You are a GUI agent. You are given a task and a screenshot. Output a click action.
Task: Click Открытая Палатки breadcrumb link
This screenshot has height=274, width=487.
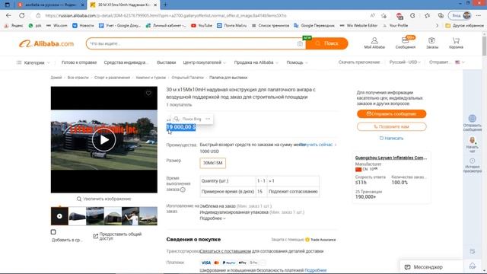point(188,78)
